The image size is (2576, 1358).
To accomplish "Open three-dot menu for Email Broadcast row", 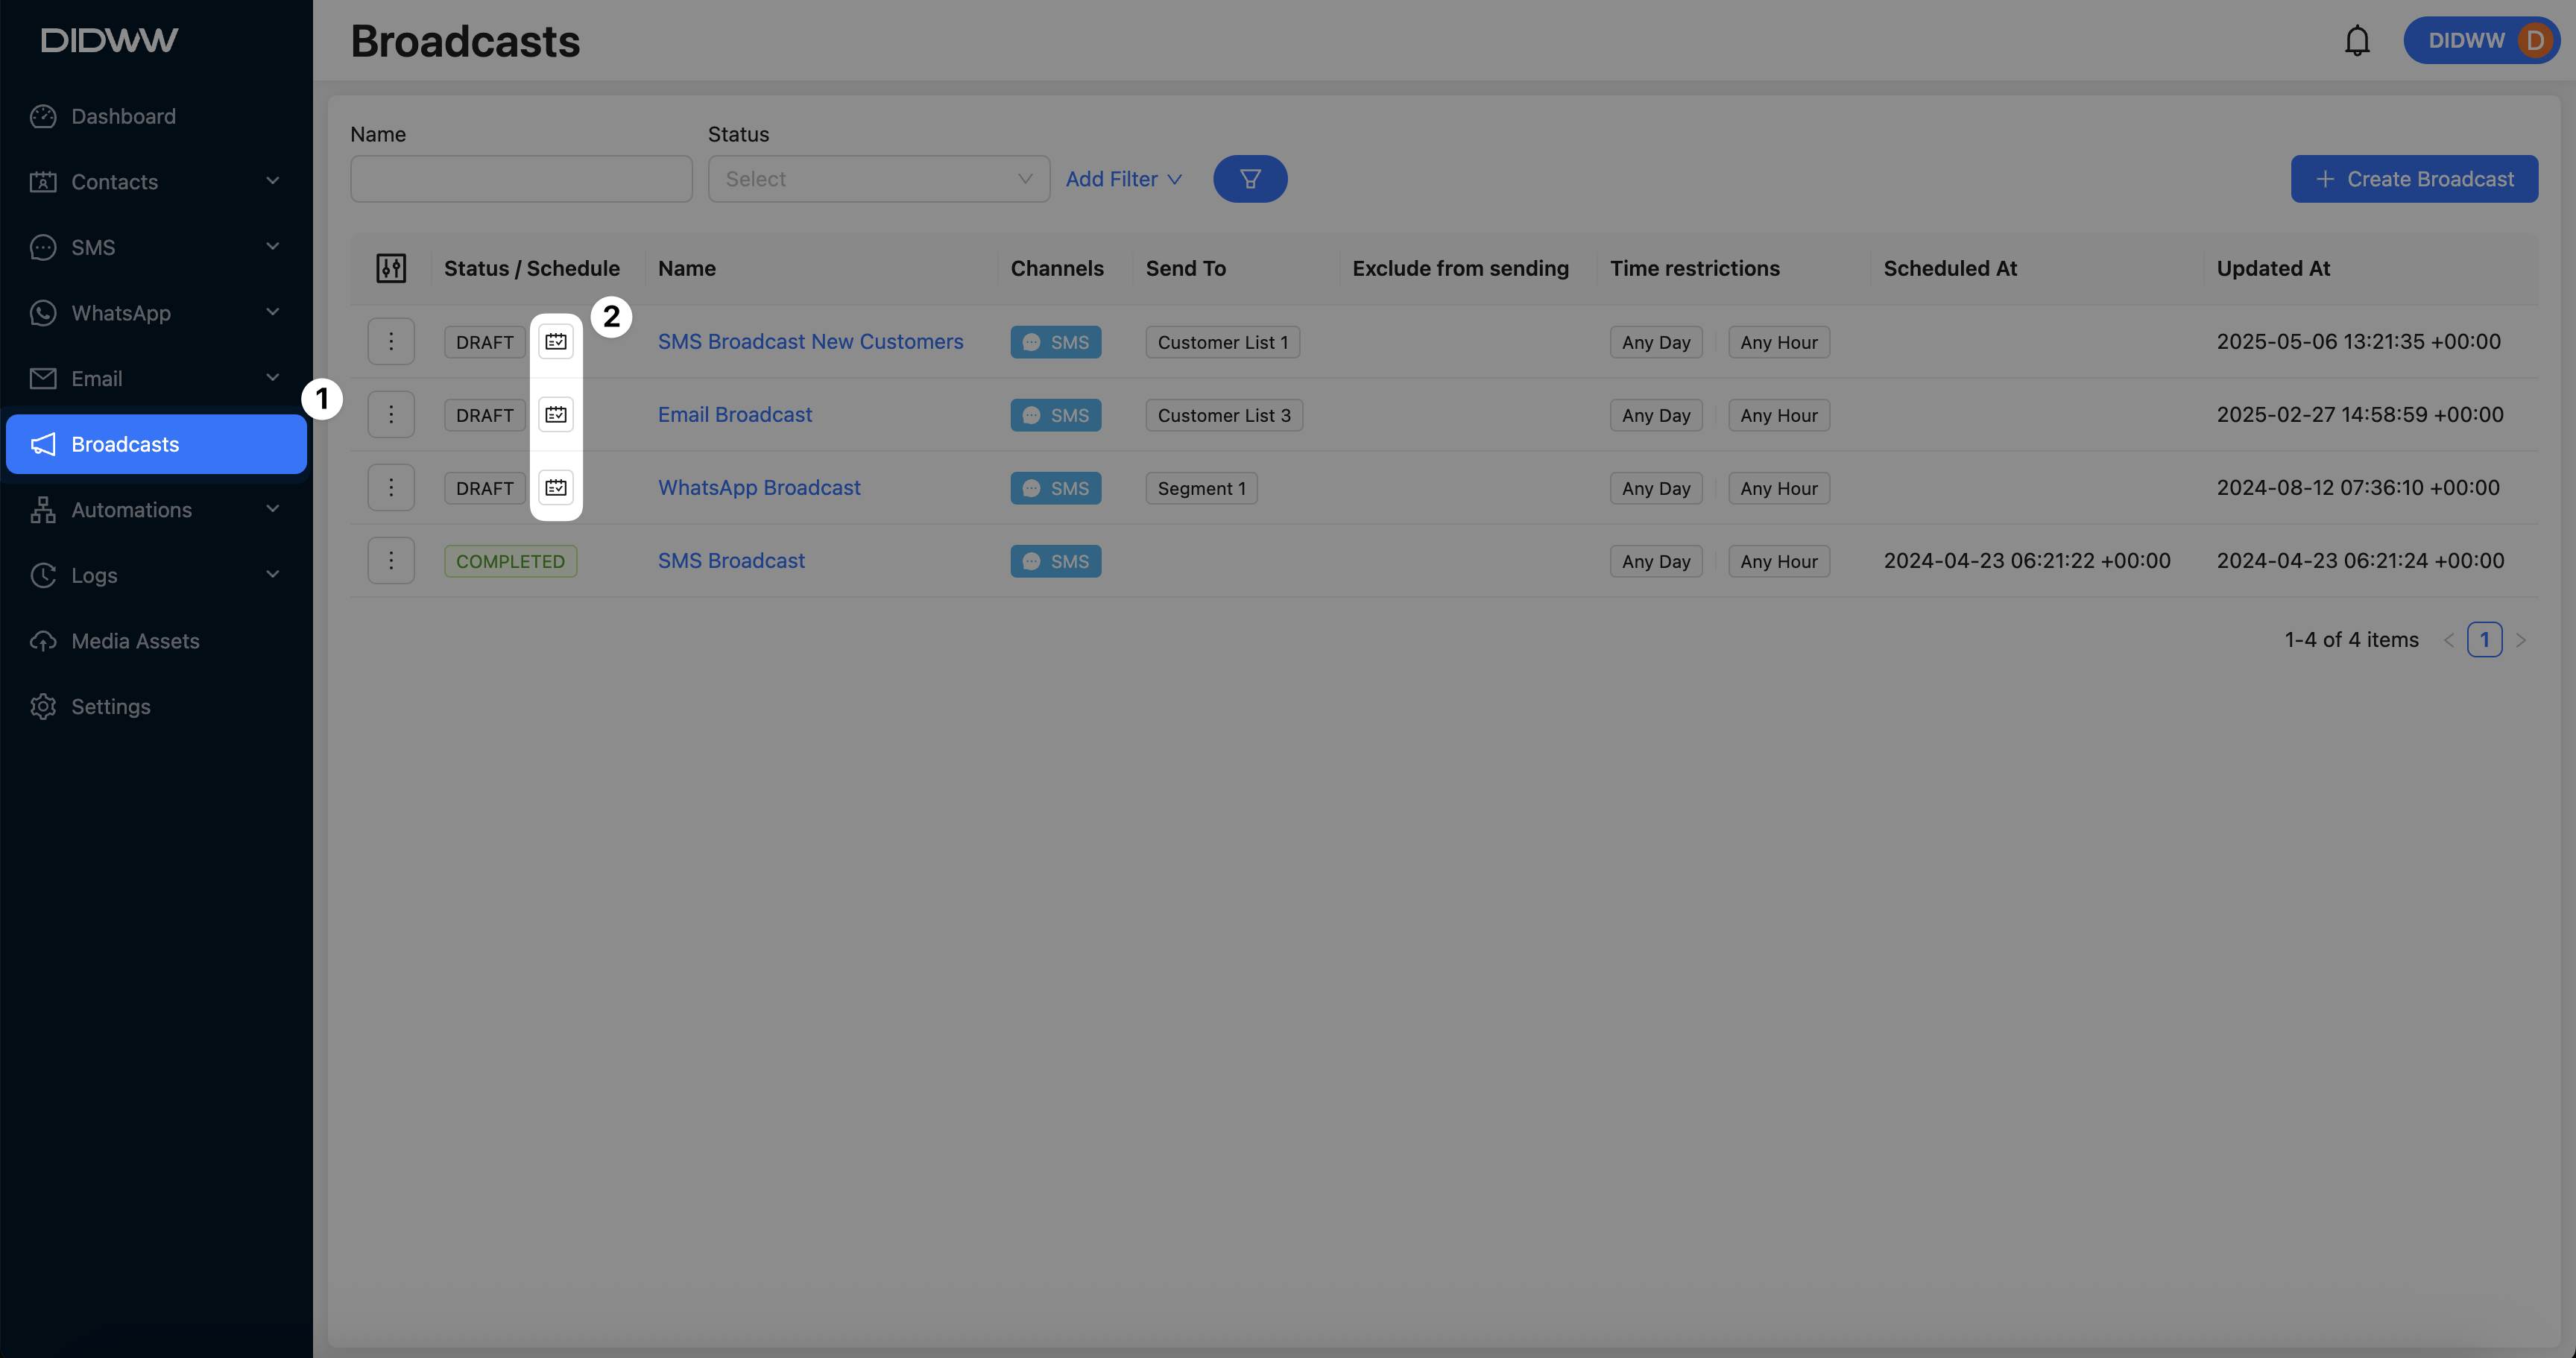I will point(391,415).
